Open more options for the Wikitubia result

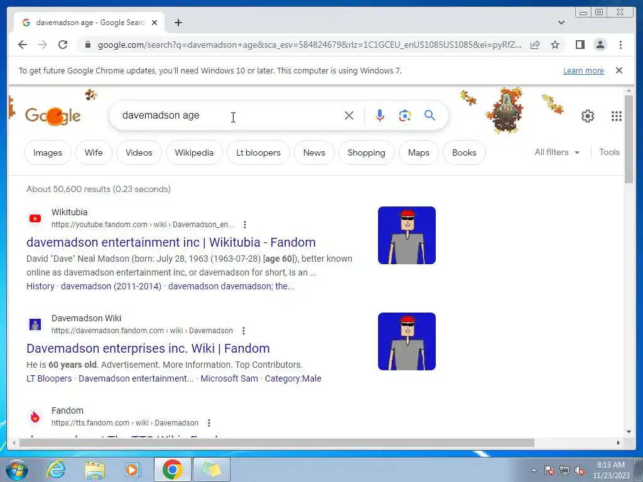(x=245, y=225)
